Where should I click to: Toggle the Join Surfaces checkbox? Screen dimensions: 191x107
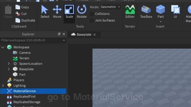[92, 21]
